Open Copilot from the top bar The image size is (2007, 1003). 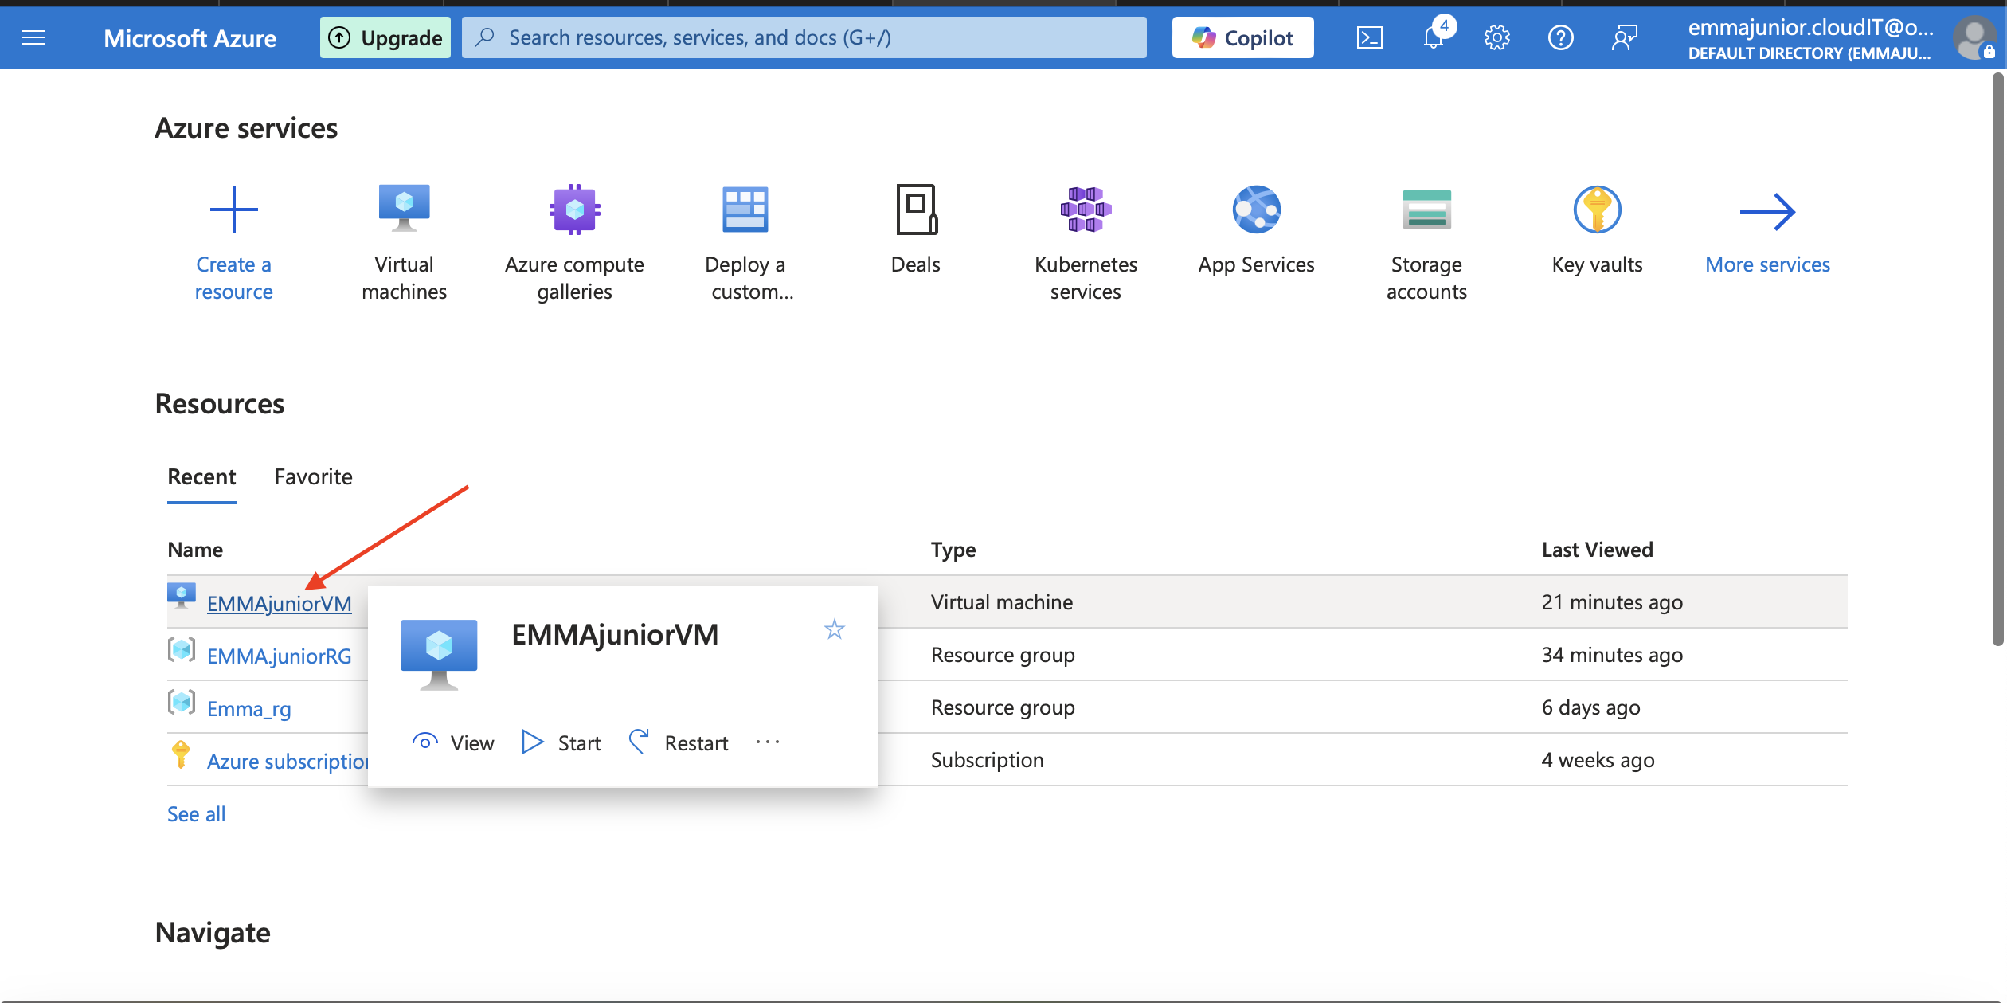tap(1242, 37)
